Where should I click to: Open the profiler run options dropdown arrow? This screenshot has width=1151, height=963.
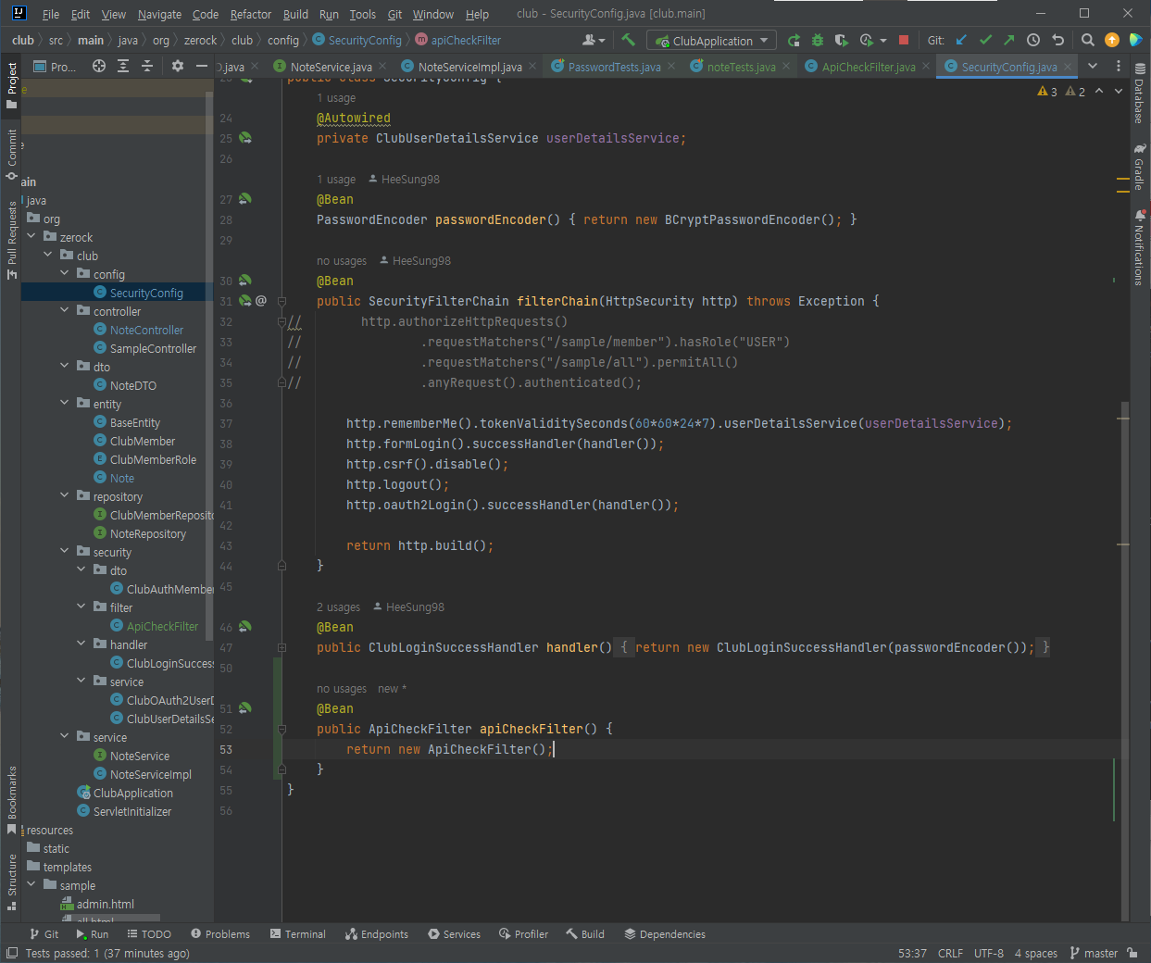point(883,41)
